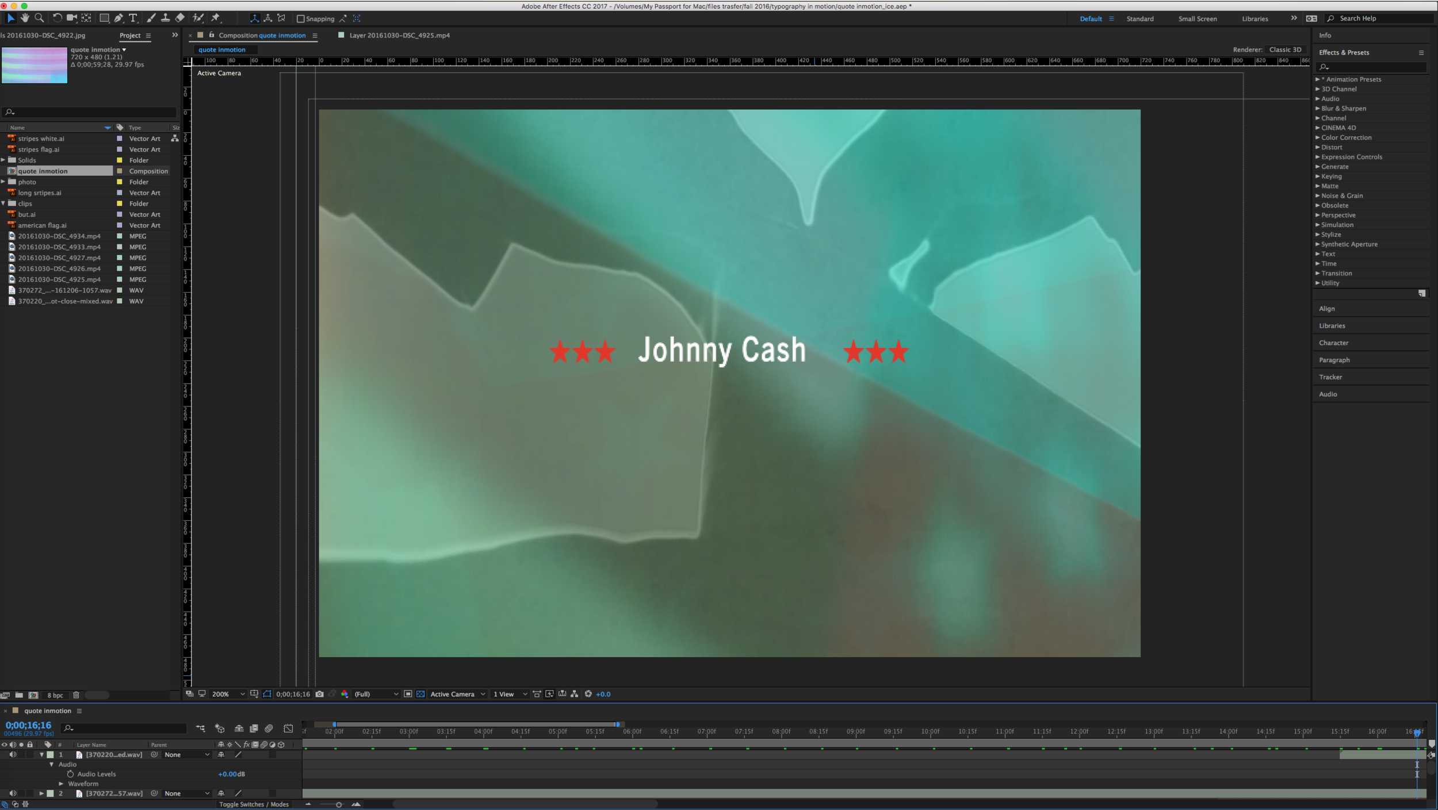The image size is (1438, 810).
Task: Select the Pen tool
Action: point(118,18)
